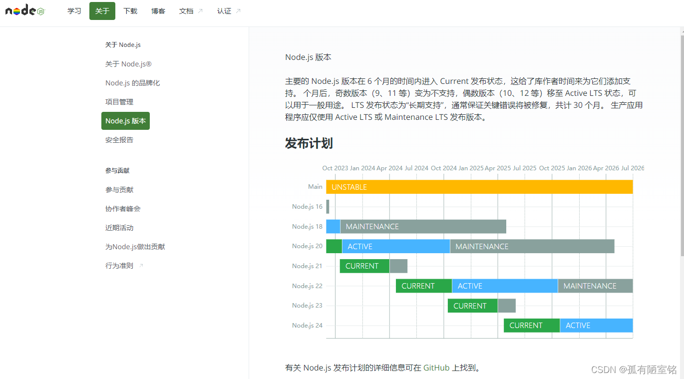Open sidebar link 关于 Node.js®
Image resolution: width=684 pixels, height=379 pixels.
pos(128,64)
